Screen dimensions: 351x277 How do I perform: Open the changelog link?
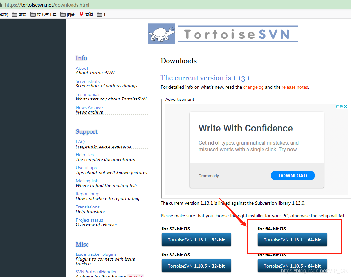(253, 87)
